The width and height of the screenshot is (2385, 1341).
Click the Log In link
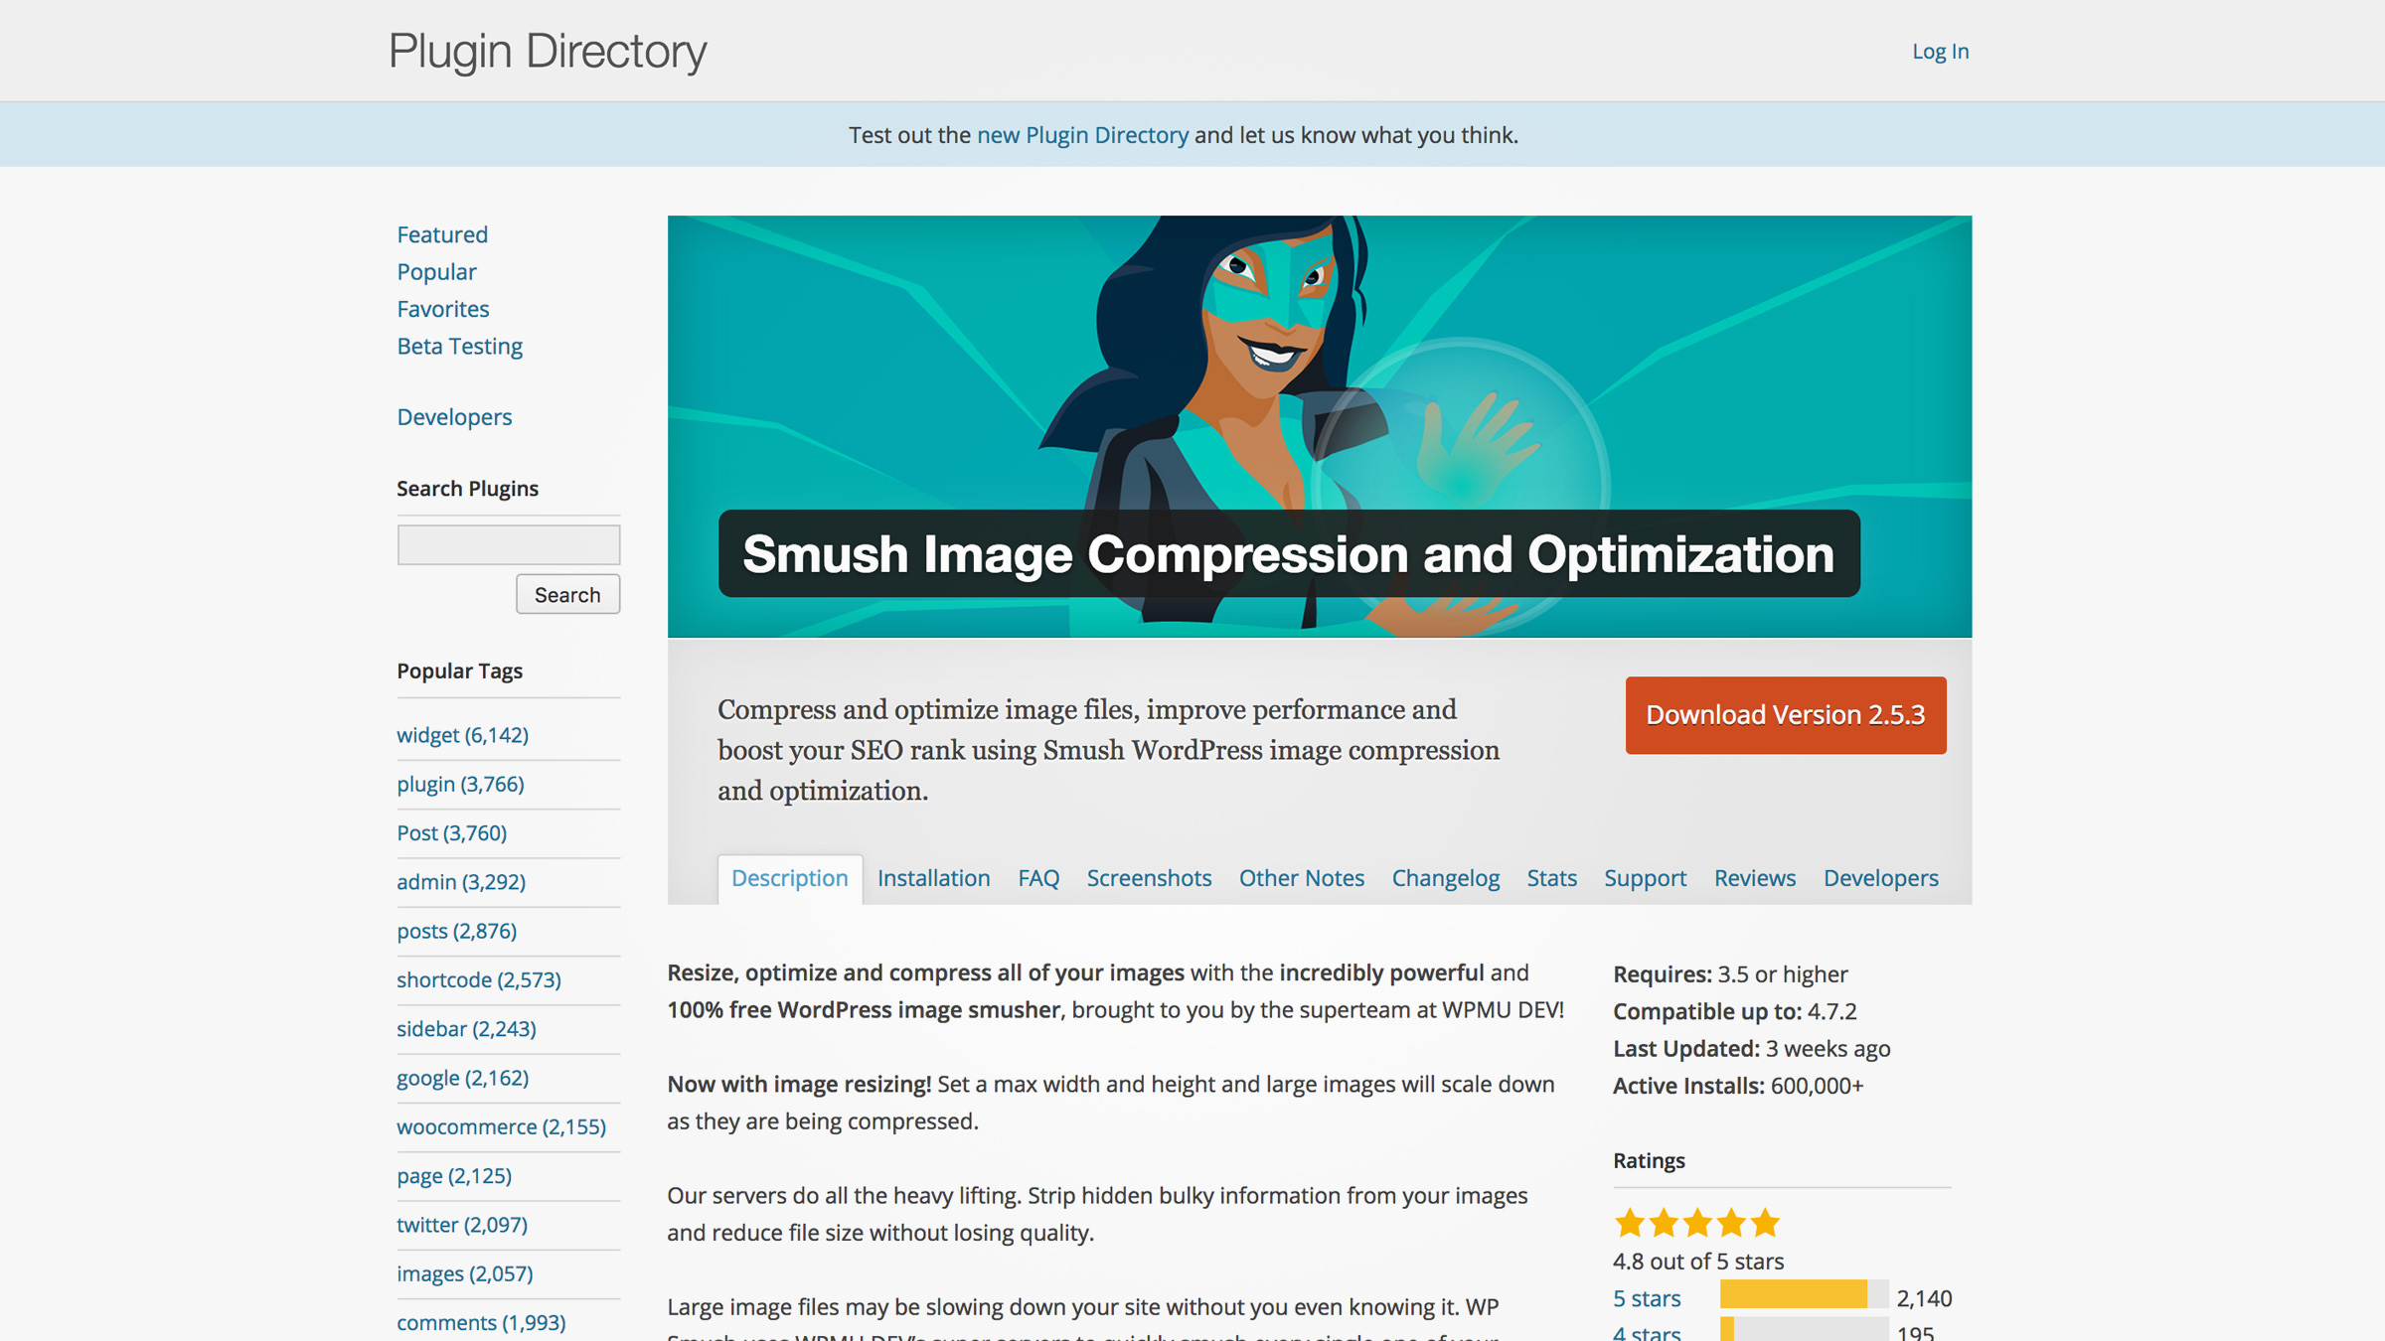click(1940, 52)
